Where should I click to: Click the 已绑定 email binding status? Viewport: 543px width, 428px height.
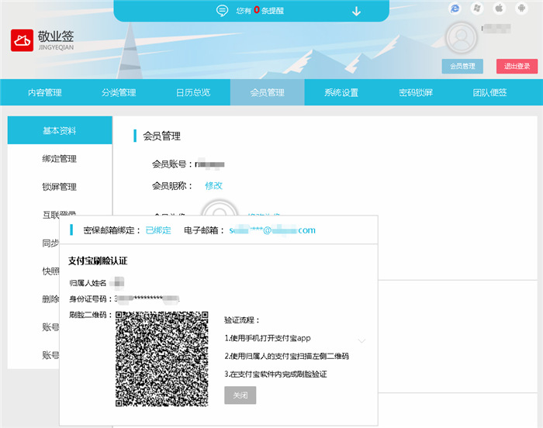point(158,230)
